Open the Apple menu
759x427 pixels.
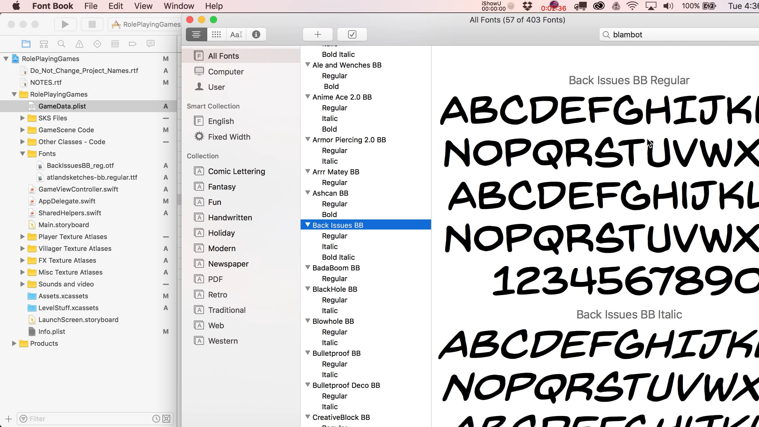[x=16, y=6]
